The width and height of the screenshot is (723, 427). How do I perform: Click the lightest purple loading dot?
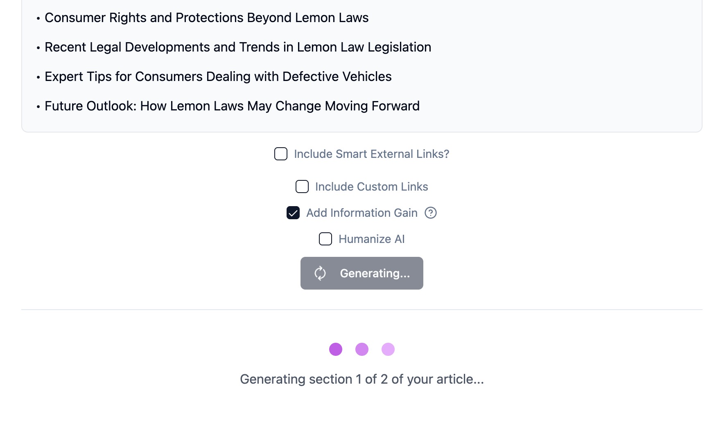tap(388, 349)
